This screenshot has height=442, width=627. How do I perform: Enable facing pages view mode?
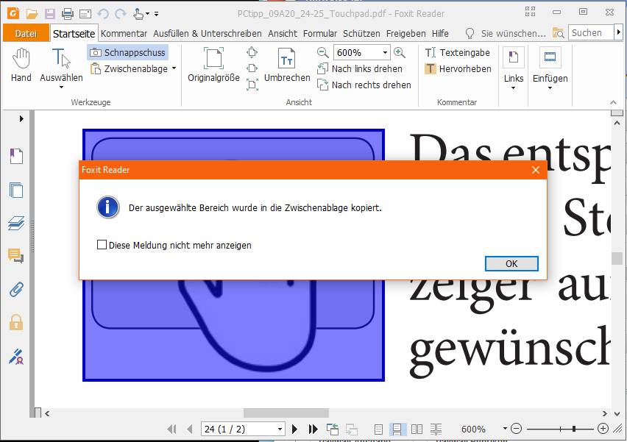point(417,429)
